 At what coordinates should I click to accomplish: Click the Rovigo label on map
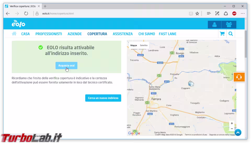coord(180,53)
